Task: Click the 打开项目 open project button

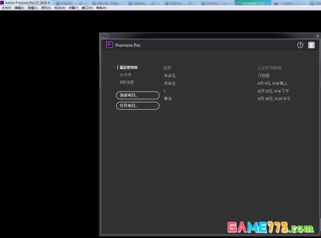Action: pyautogui.click(x=138, y=106)
